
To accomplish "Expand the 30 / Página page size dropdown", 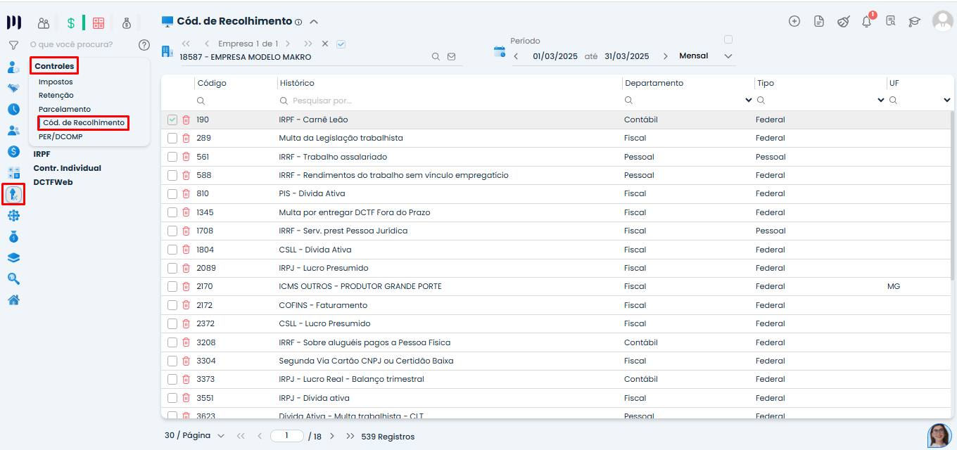I will 221,436.
